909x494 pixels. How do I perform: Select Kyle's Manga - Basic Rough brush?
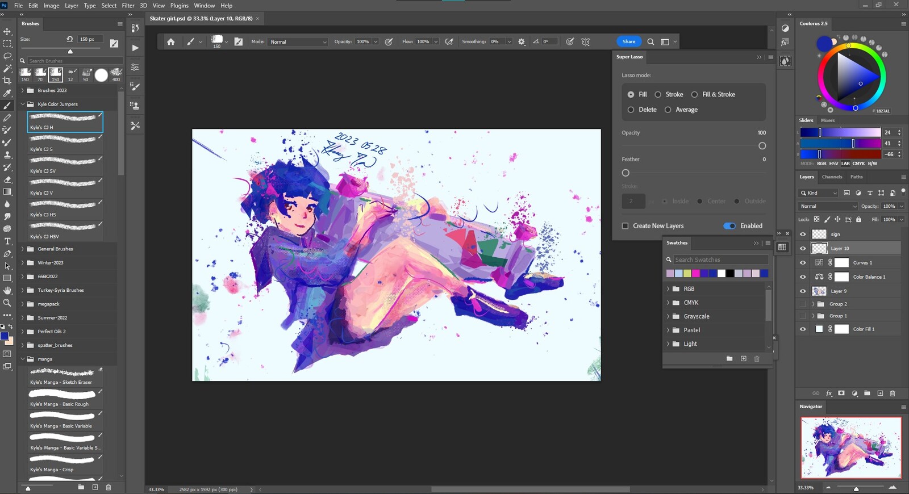click(65, 398)
